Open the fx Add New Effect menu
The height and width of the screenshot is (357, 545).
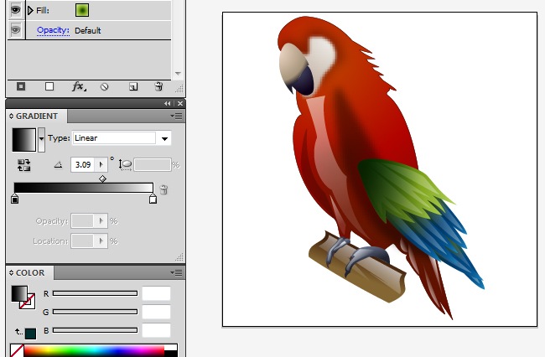coord(78,86)
